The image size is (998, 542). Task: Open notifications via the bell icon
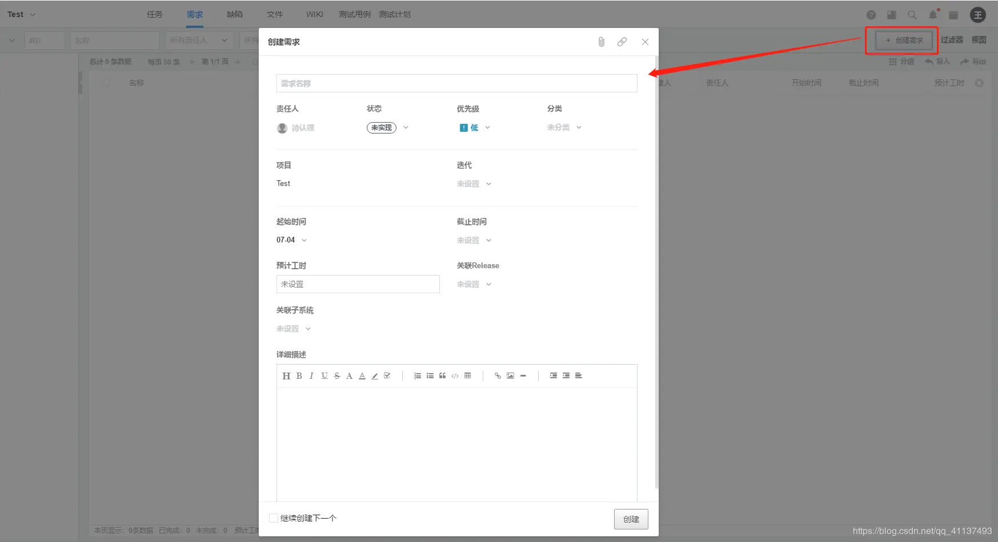[x=933, y=15]
